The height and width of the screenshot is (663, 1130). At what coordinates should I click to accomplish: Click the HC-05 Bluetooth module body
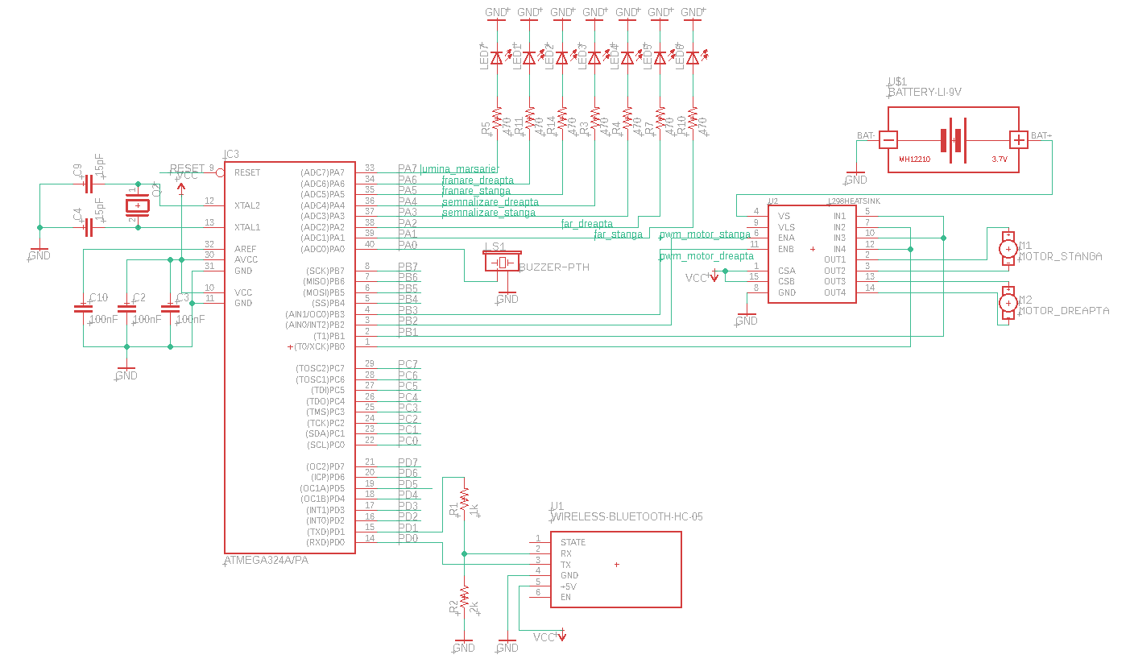(616, 570)
